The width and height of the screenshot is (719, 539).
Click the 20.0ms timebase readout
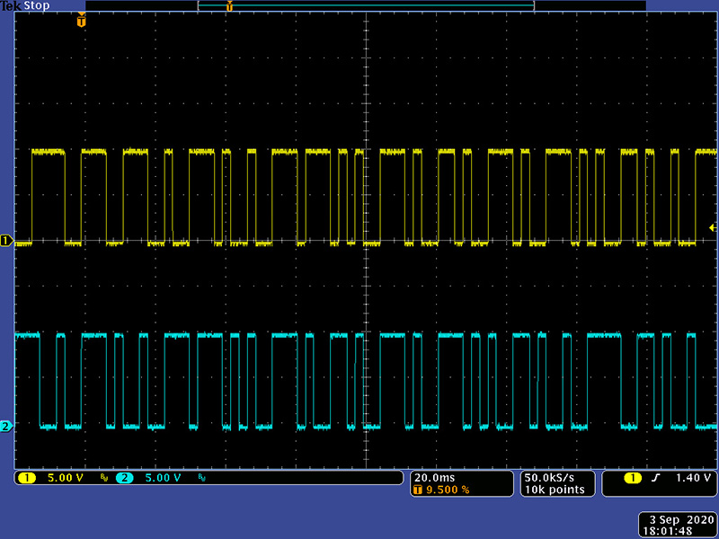433,477
